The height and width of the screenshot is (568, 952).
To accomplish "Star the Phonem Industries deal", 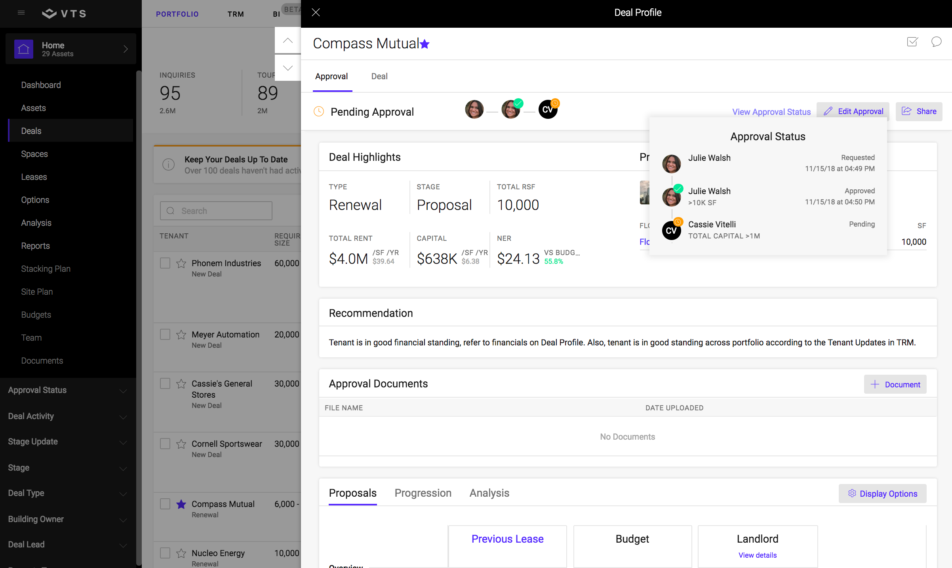I will tap(181, 263).
